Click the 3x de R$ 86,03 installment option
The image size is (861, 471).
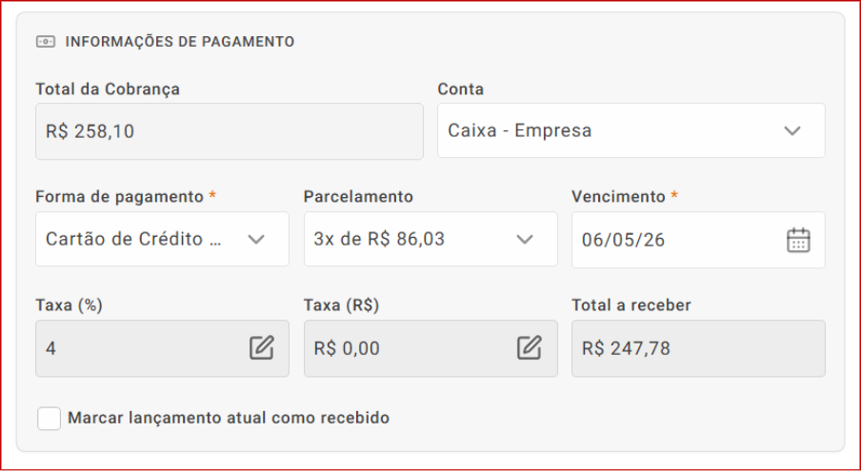(x=430, y=239)
